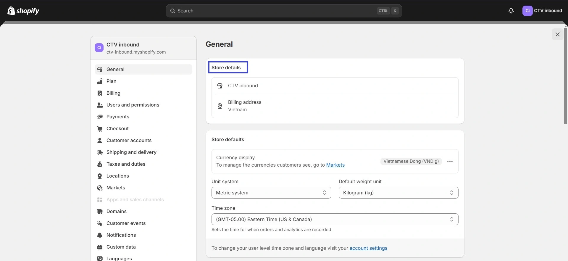Focus the Search field in the top bar
568x261 pixels.
[284, 11]
